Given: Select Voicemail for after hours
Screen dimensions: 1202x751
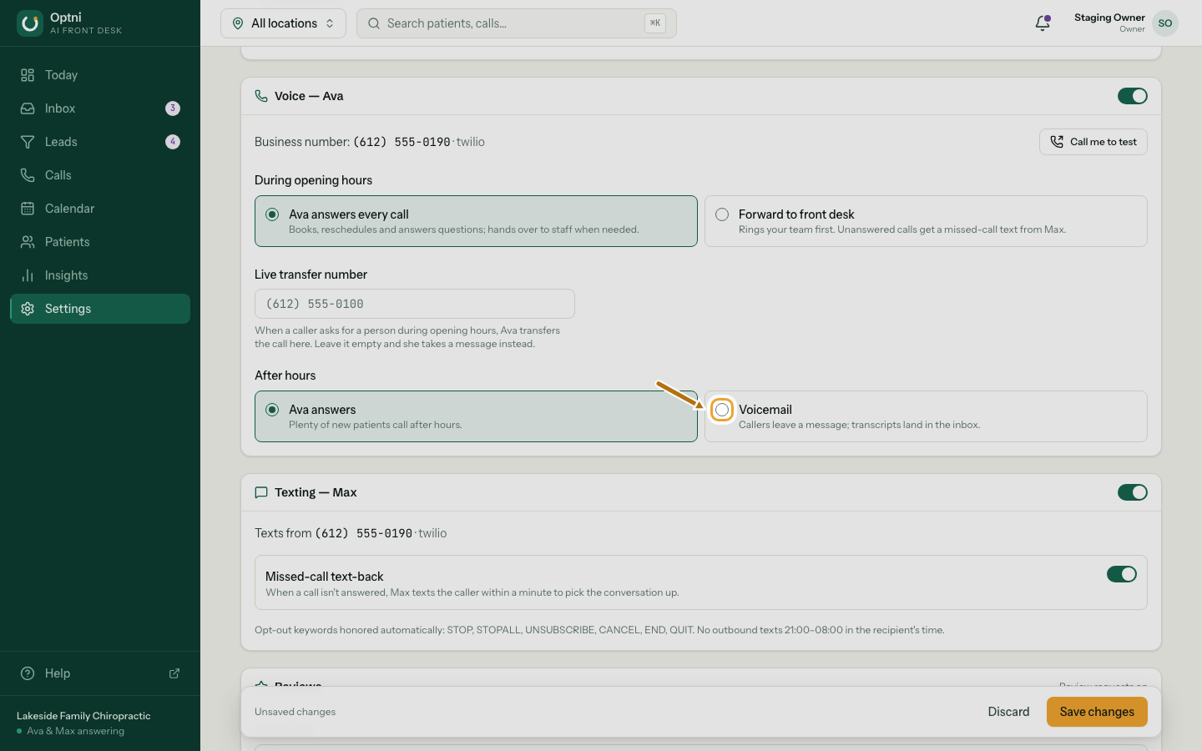Looking at the screenshot, I should click(x=926, y=416).
